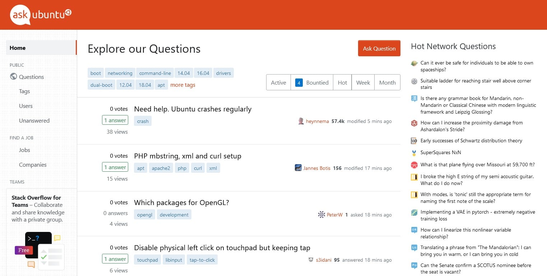Filter by the 16.04 tag
Viewport: 547px width, 276px height.
pos(203,73)
